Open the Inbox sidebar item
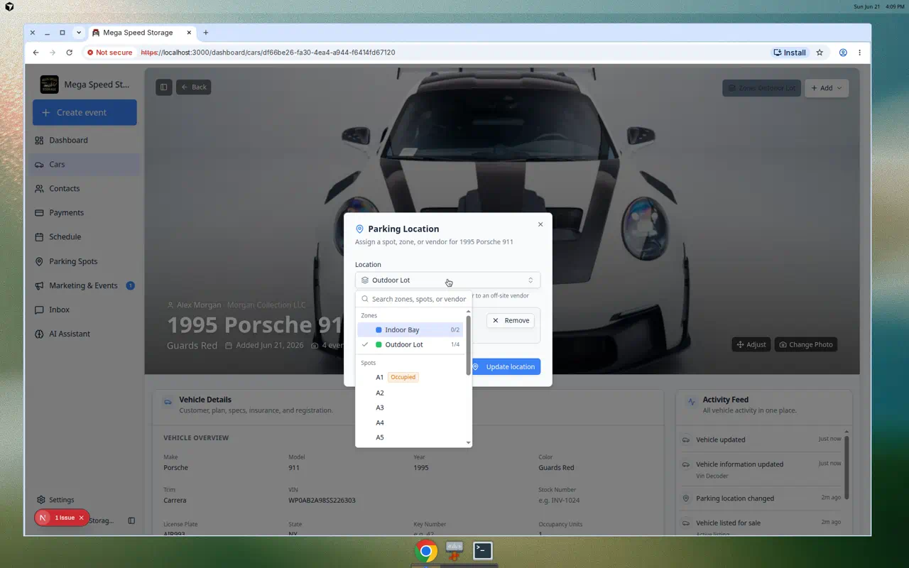 tap(85, 310)
